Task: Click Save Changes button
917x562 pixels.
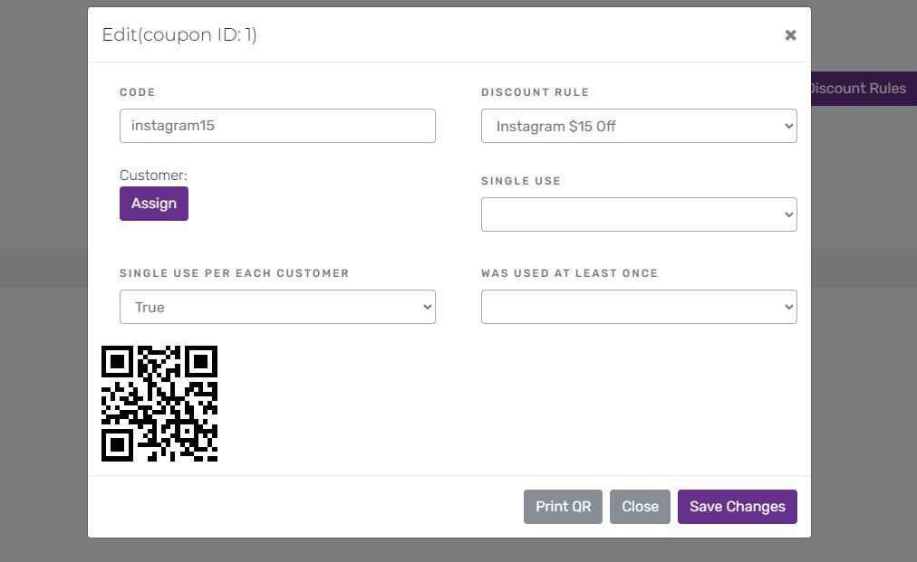Action: 737,507
